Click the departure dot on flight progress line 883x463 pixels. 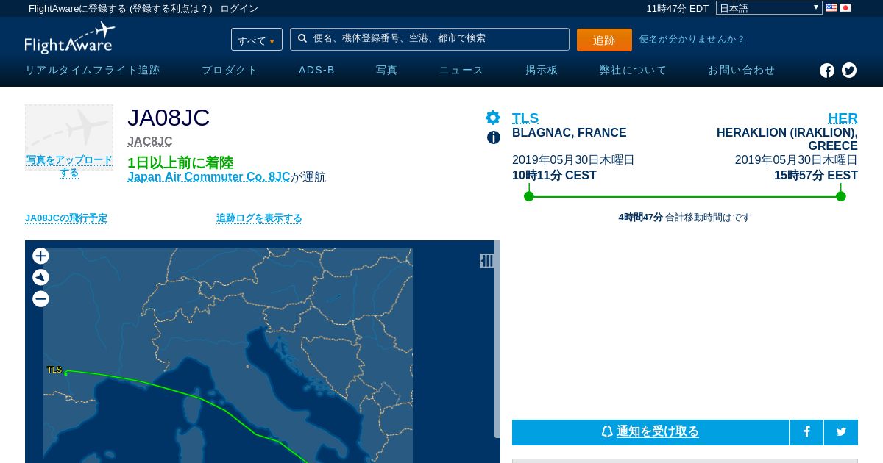(528, 196)
